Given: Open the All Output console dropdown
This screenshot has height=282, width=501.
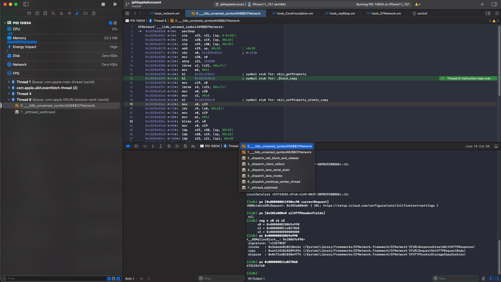Looking at the screenshot, I should pyautogui.click(x=256, y=279).
